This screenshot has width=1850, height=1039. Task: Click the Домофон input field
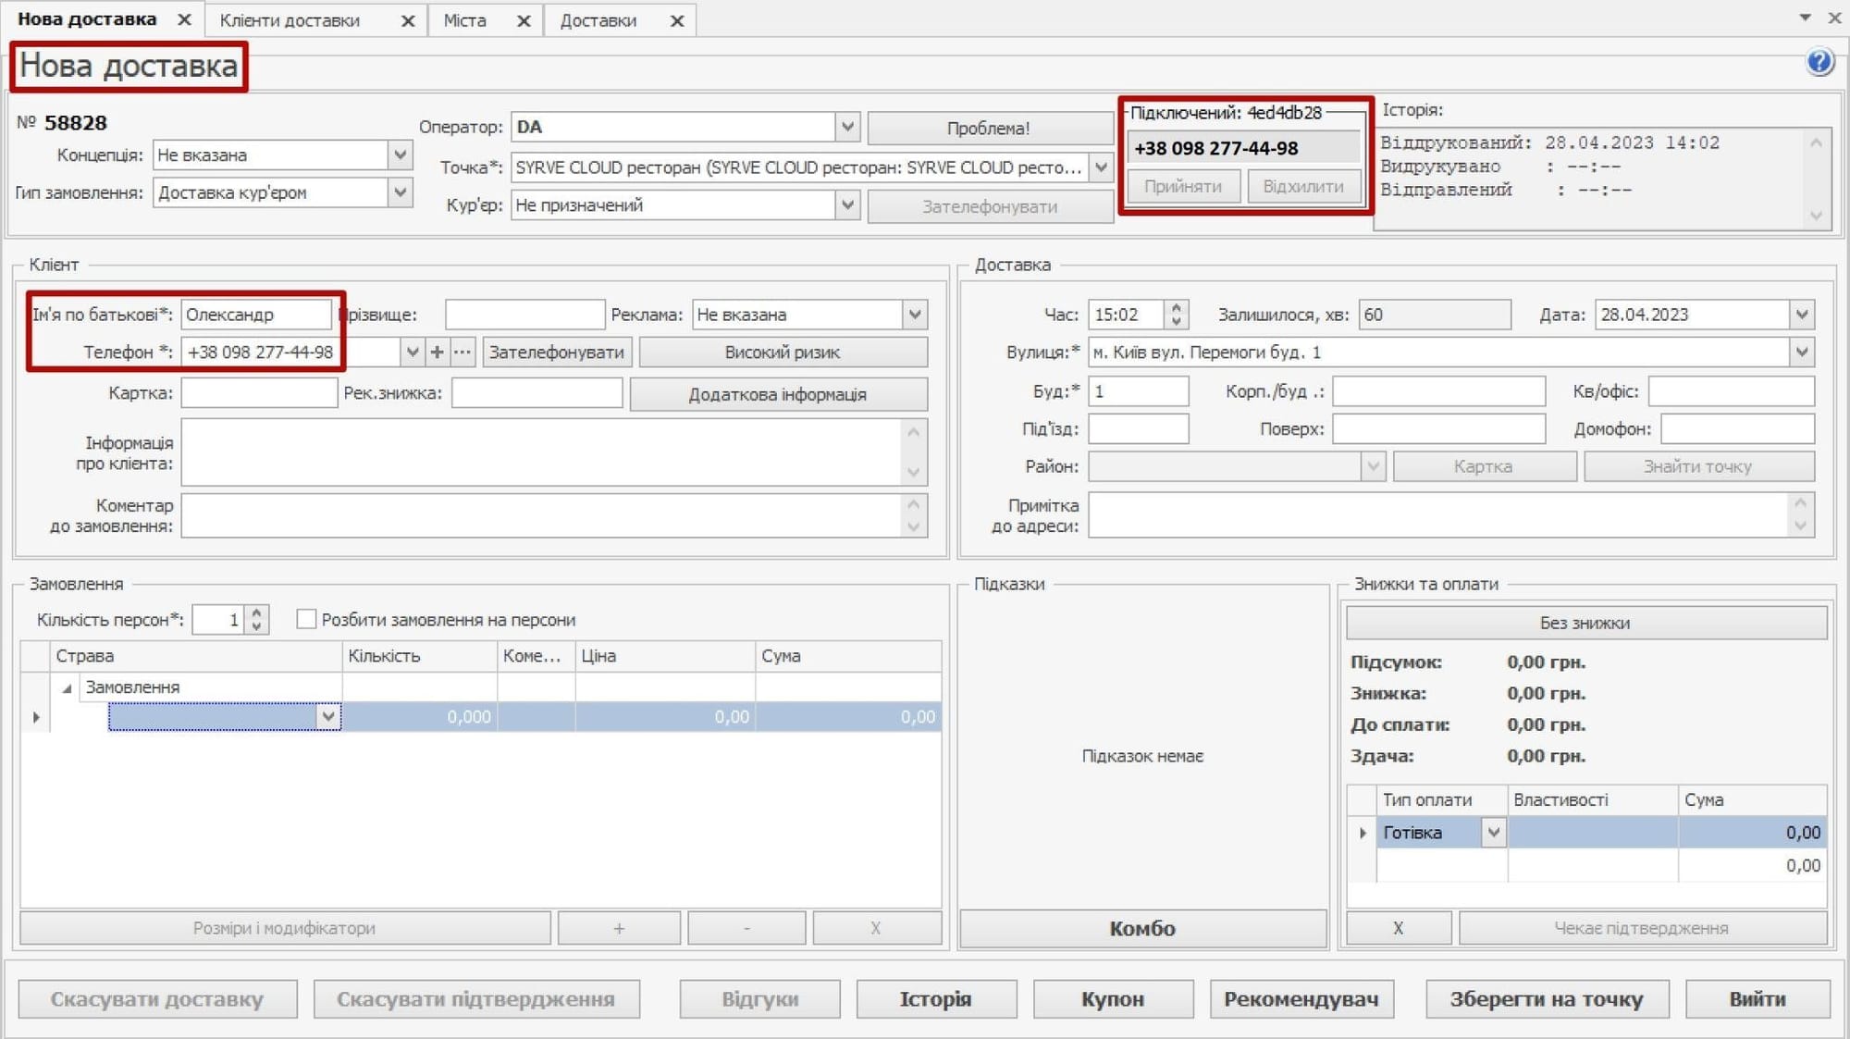1737,428
